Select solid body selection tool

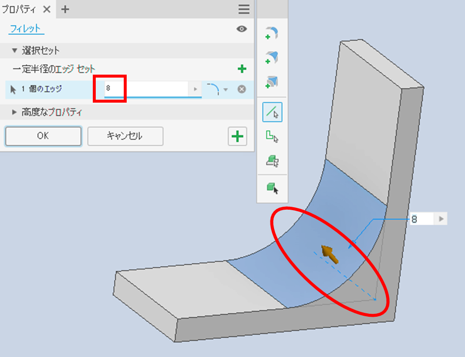click(272, 188)
